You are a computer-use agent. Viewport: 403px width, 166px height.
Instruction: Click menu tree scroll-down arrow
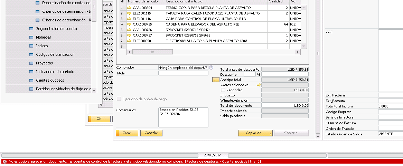pos(94,91)
